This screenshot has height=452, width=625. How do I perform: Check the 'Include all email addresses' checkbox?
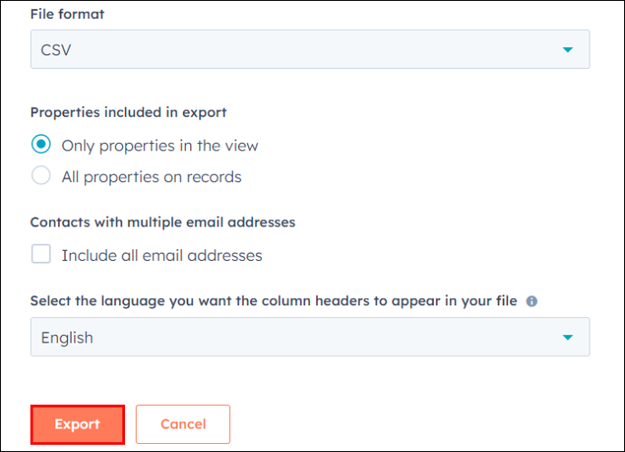(x=41, y=254)
